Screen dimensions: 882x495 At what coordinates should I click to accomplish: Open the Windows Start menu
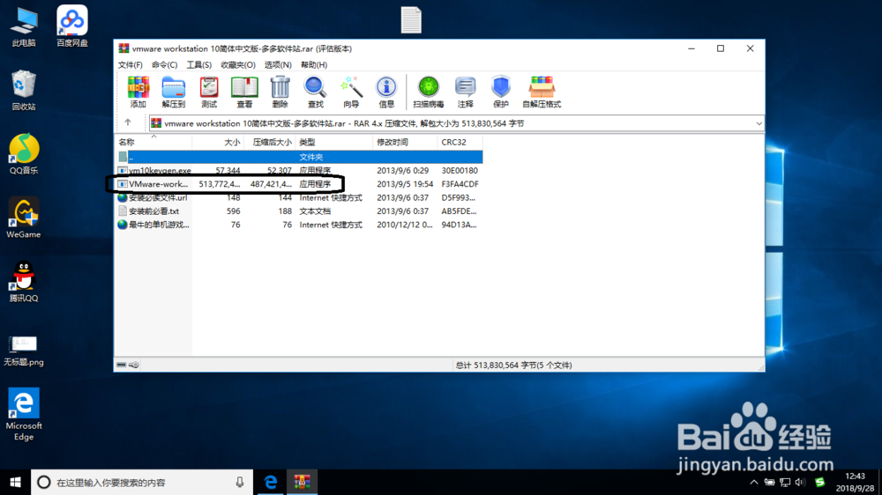[x=15, y=482]
